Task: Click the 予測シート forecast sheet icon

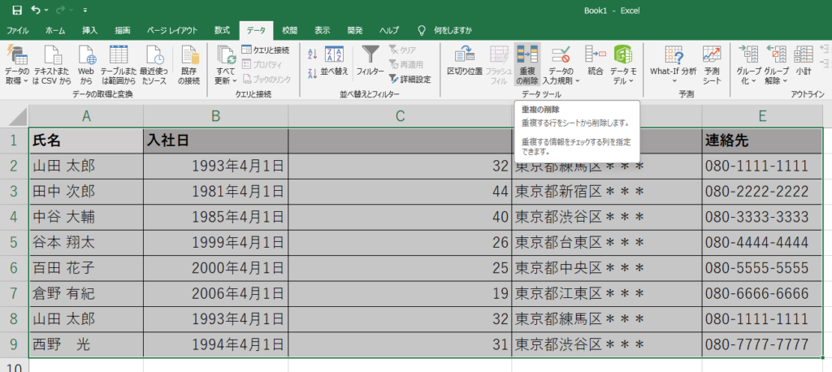Action: [x=712, y=55]
